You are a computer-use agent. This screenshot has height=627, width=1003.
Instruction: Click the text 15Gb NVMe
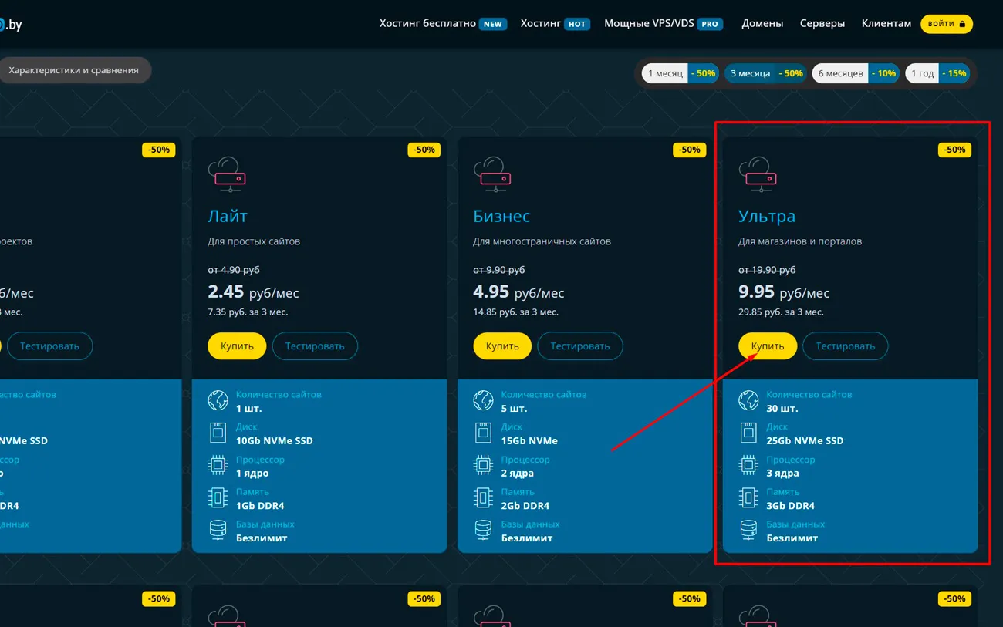click(529, 441)
